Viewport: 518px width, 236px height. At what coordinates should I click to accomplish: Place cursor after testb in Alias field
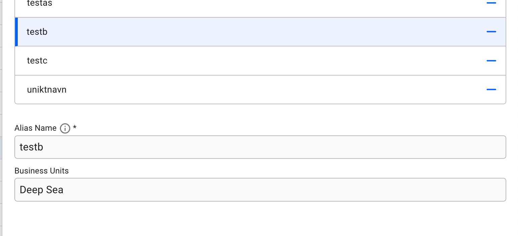click(44, 147)
